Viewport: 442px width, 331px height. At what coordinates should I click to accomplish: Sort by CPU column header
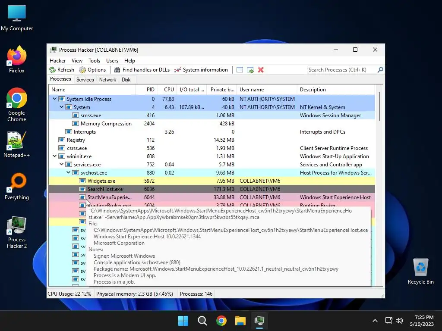[167, 90]
